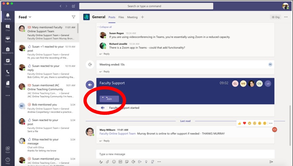Start a new chat with compose icon
The image size is (293, 166).
coord(73,6)
